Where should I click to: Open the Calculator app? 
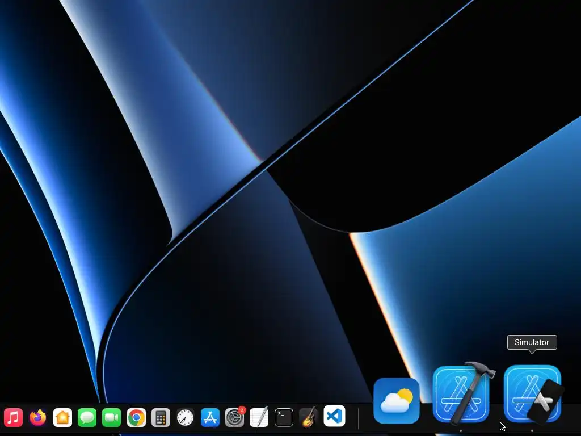click(x=161, y=417)
